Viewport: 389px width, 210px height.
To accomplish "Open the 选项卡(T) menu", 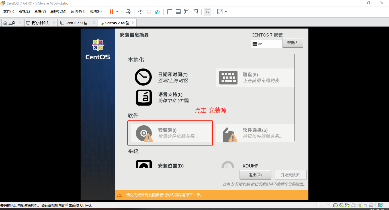I will click(x=78, y=11).
